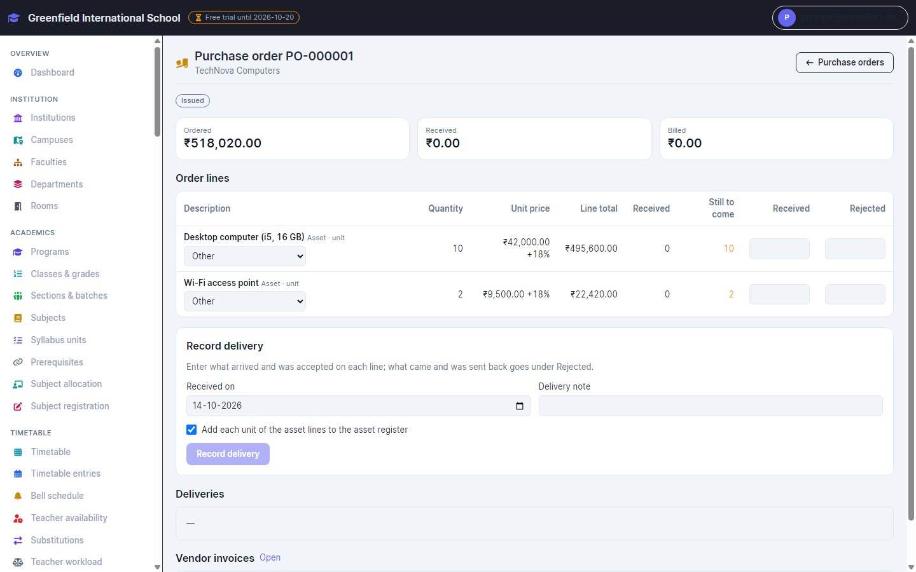Click Rejected quantity field for Wi-Fi access point

pos(855,294)
